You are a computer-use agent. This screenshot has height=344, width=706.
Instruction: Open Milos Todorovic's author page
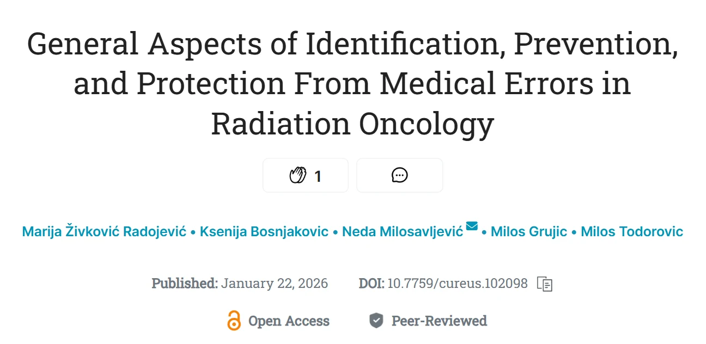(631, 231)
